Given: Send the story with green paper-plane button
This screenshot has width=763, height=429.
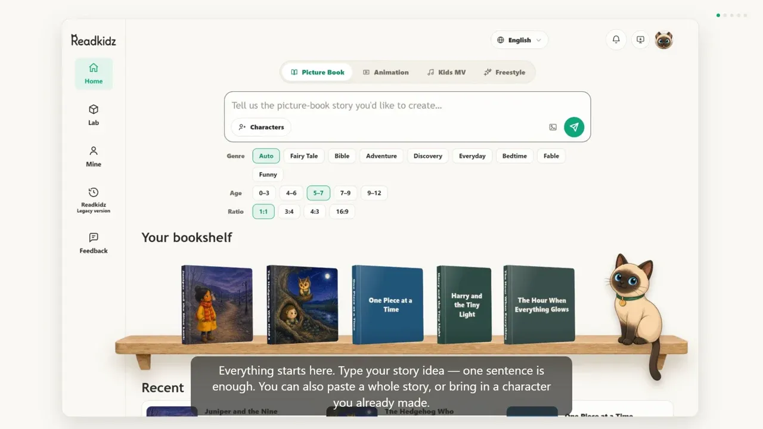Looking at the screenshot, I should pyautogui.click(x=574, y=127).
